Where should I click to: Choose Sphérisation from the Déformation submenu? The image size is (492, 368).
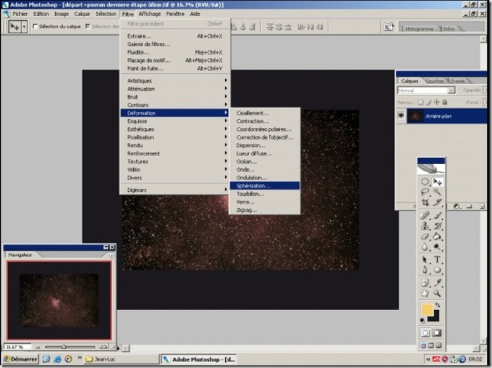(265, 186)
